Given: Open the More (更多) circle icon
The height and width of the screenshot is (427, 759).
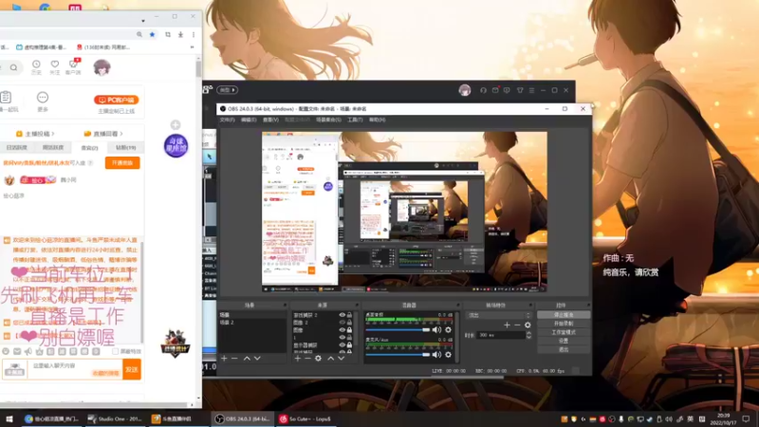Looking at the screenshot, I should click(43, 98).
